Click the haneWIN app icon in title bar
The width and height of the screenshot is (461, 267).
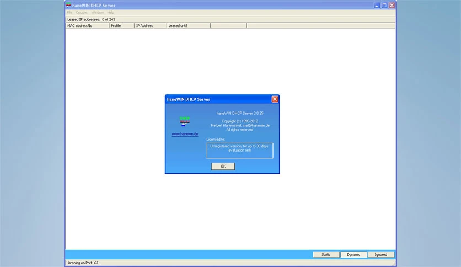pyautogui.click(x=68, y=5)
